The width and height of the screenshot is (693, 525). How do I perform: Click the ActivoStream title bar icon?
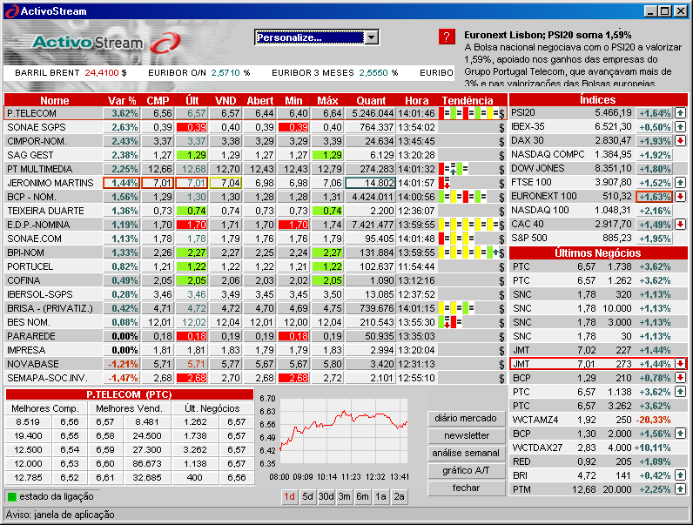11,11
